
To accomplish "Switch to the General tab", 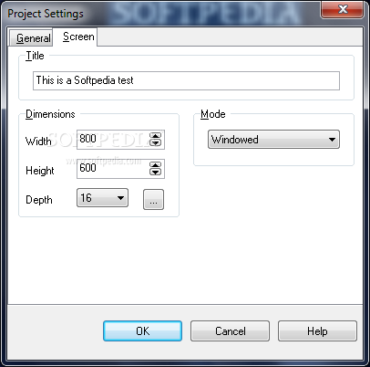I will 31,37.
